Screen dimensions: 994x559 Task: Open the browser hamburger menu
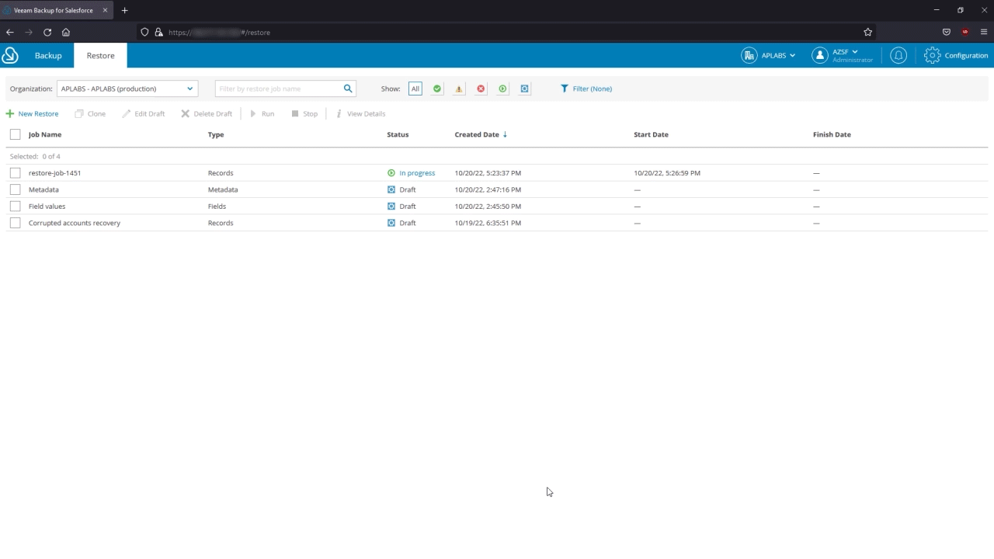point(984,32)
